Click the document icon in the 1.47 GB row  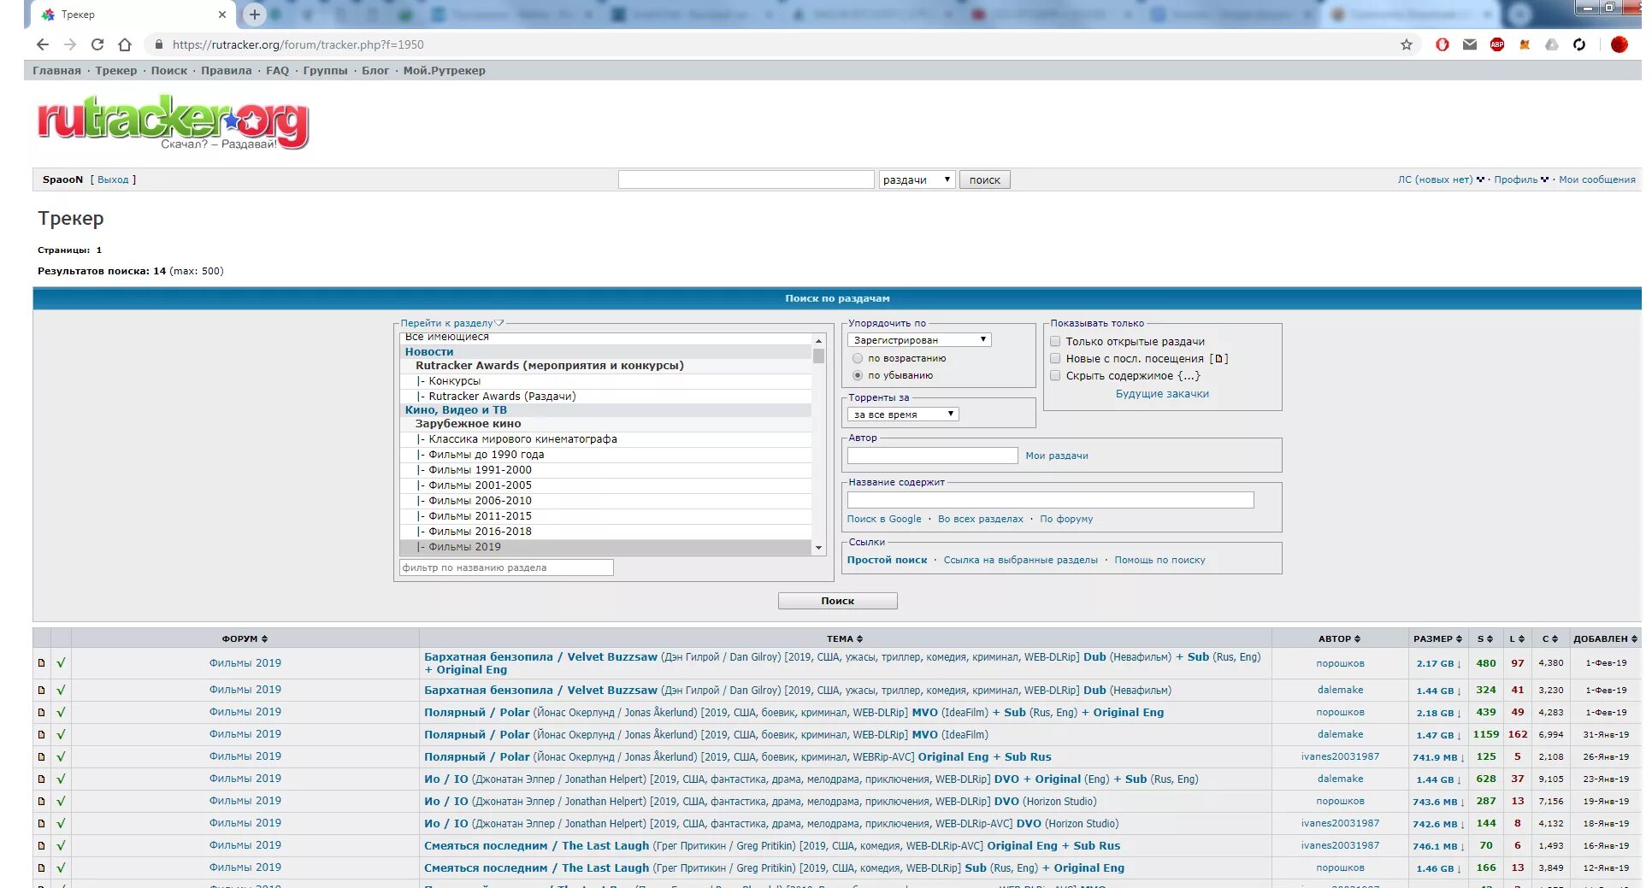41,735
